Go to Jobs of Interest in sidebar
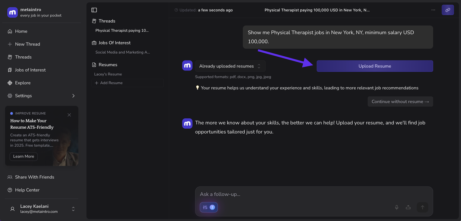This screenshot has width=461, height=221. 30,70
